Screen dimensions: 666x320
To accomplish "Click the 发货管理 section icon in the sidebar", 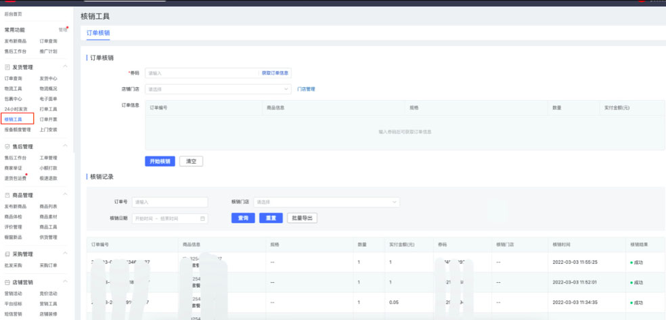I will pyautogui.click(x=7, y=67).
